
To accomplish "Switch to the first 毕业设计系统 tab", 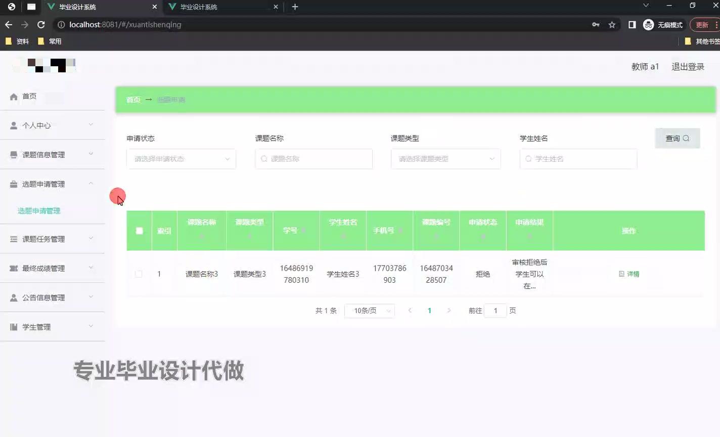I will [101, 7].
